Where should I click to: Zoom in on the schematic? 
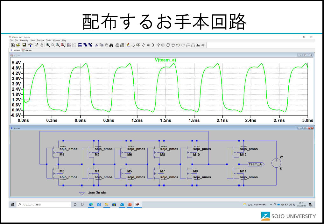click(47, 45)
